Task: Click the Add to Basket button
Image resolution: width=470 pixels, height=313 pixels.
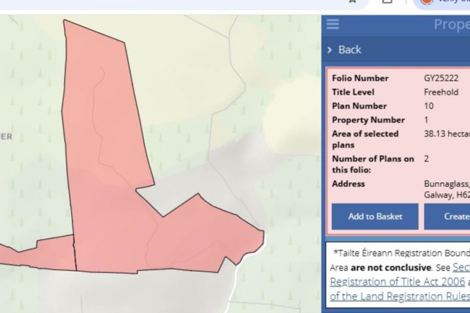Action: (375, 216)
